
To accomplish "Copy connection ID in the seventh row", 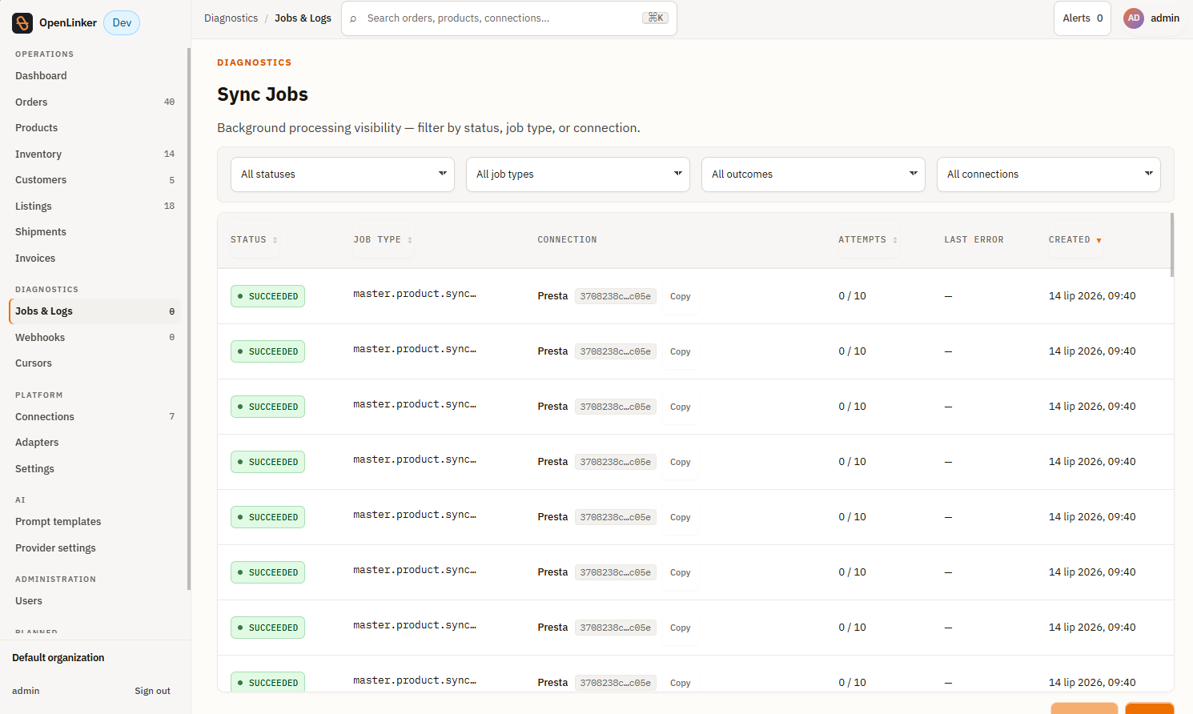I will click(x=681, y=628).
